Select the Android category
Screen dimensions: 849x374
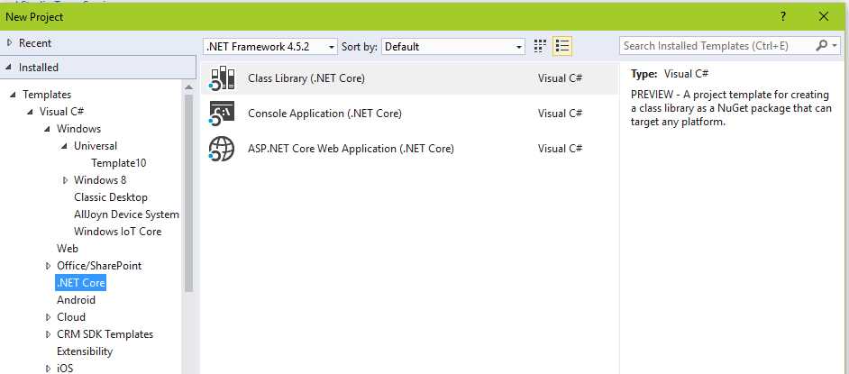tap(76, 300)
